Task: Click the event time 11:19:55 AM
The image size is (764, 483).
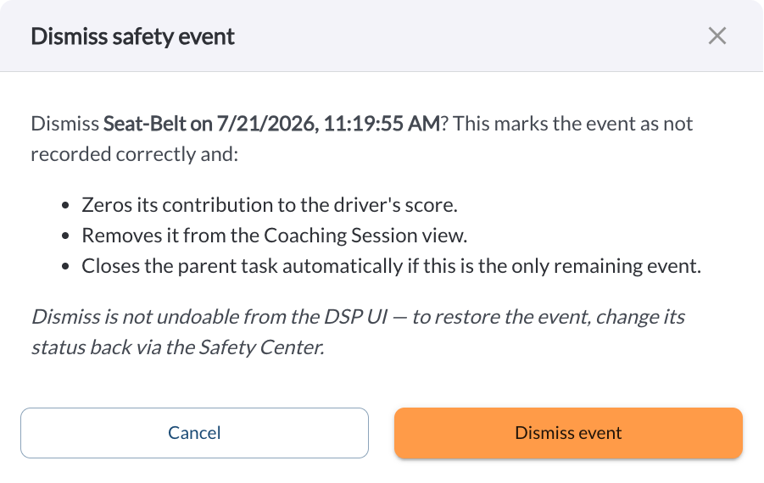Action: pos(382,124)
